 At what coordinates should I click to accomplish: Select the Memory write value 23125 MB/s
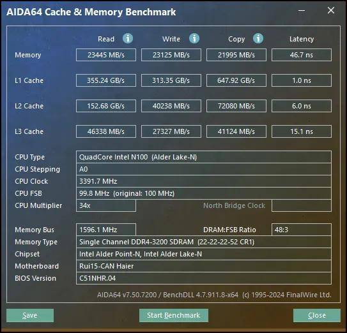(x=171, y=55)
